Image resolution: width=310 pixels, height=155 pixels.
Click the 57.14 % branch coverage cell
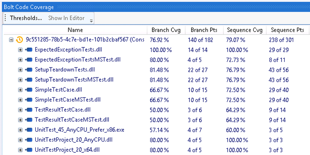pos(159,130)
